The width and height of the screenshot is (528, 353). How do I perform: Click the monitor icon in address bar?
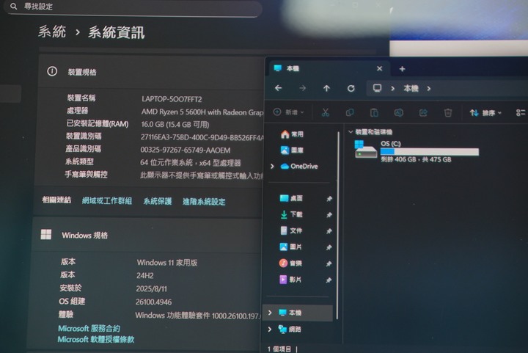(377, 88)
